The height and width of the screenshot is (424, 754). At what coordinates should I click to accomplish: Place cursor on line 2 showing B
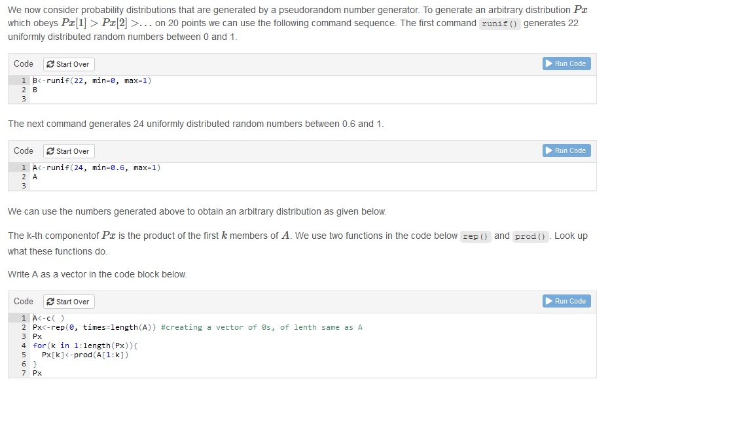(35, 90)
